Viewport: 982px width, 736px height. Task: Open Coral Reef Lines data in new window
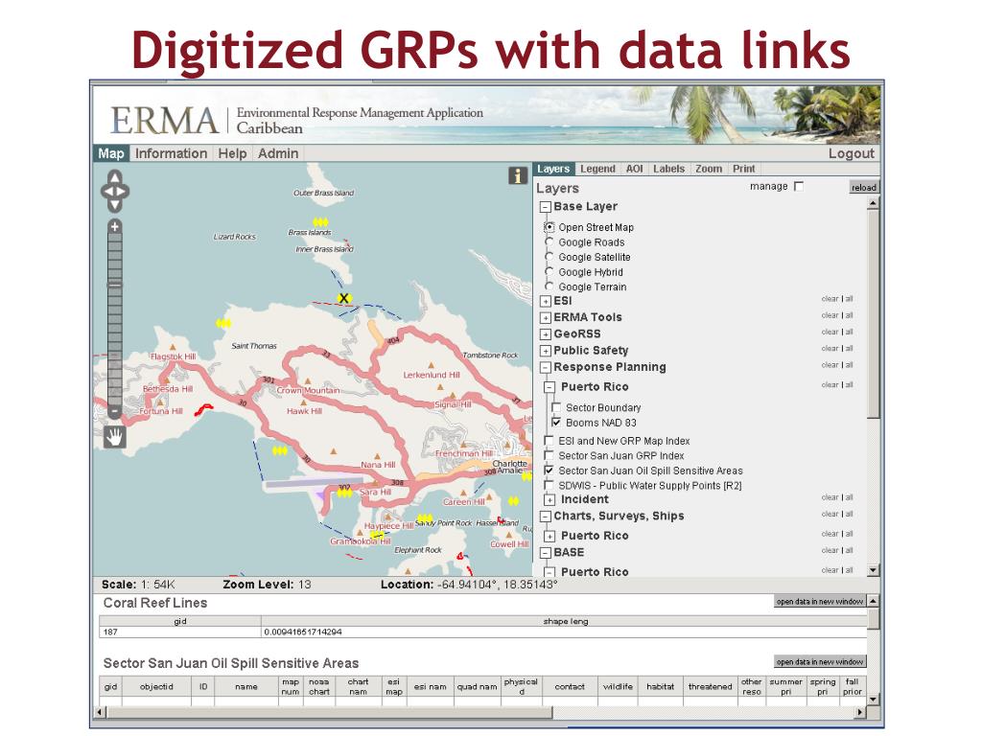pyautogui.click(x=820, y=602)
